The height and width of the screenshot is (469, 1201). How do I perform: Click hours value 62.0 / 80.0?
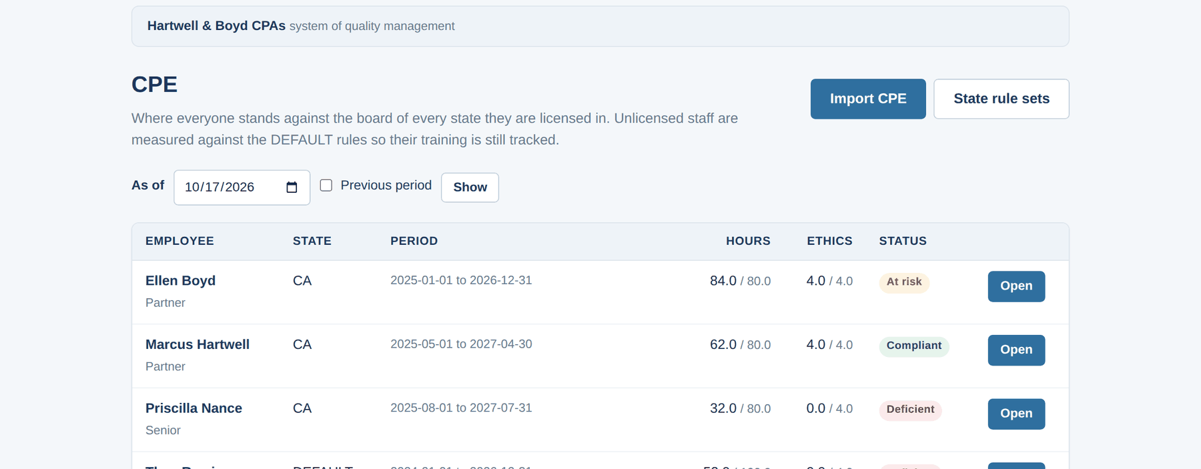pyautogui.click(x=740, y=345)
